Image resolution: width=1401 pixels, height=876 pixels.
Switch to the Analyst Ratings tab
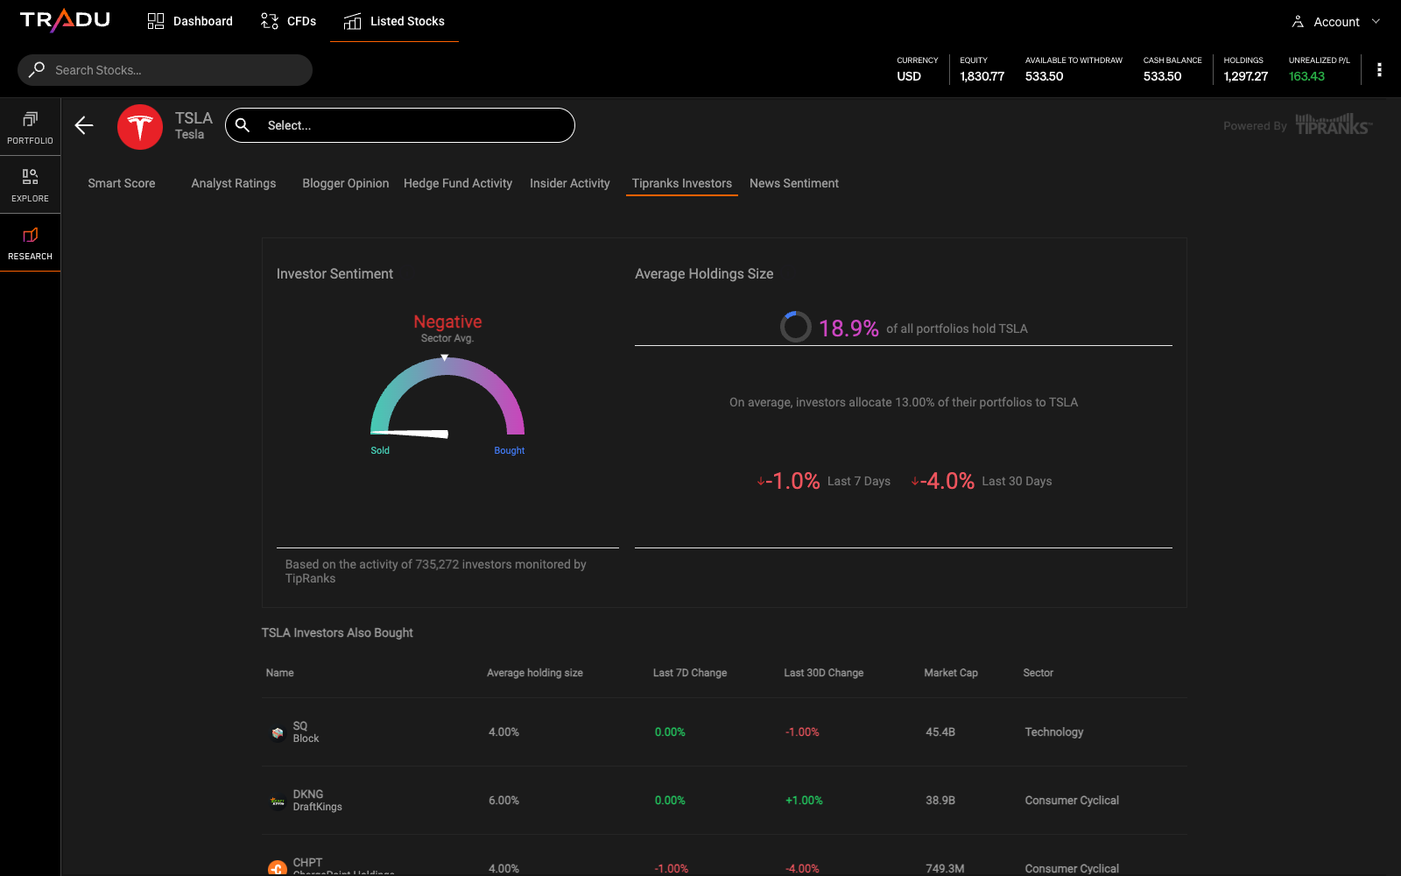(234, 183)
